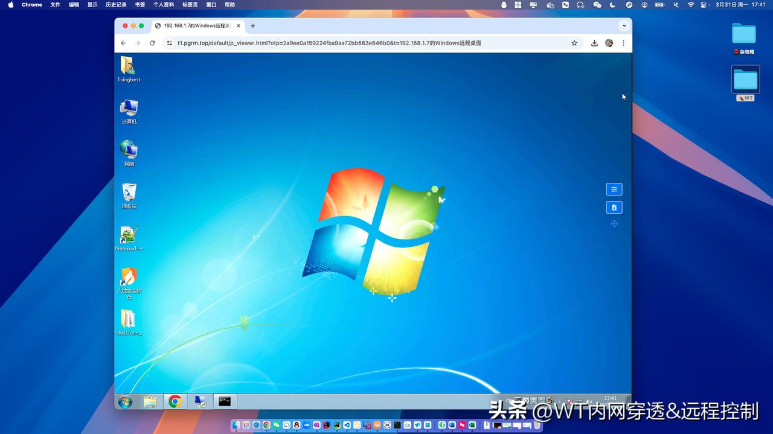This screenshot has width=773, height=434.
Task: Open the 标签页 menu
Action: 190,5
